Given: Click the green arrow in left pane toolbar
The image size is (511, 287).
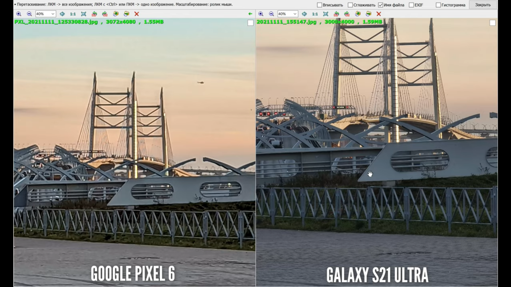Looking at the screenshot, I should tap(250, 14).
